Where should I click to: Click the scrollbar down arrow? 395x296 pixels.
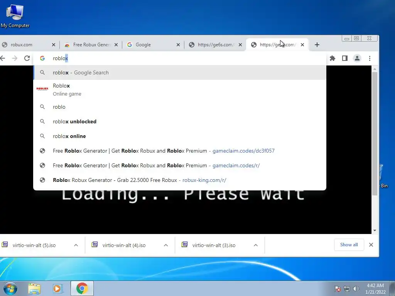click(x=375, y=230)
